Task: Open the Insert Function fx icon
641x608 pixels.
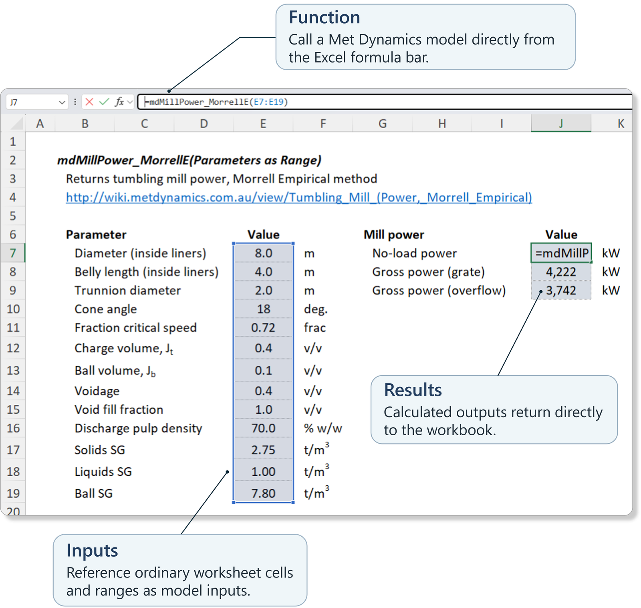Action: [119, 102]
